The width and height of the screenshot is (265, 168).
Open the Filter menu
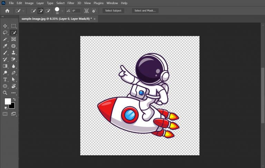tap(71, 3)
